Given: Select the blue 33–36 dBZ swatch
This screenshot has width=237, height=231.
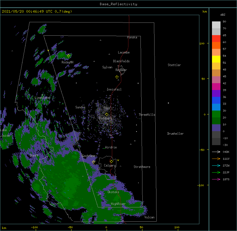Looking at the screenshot, I should (216, 100).
